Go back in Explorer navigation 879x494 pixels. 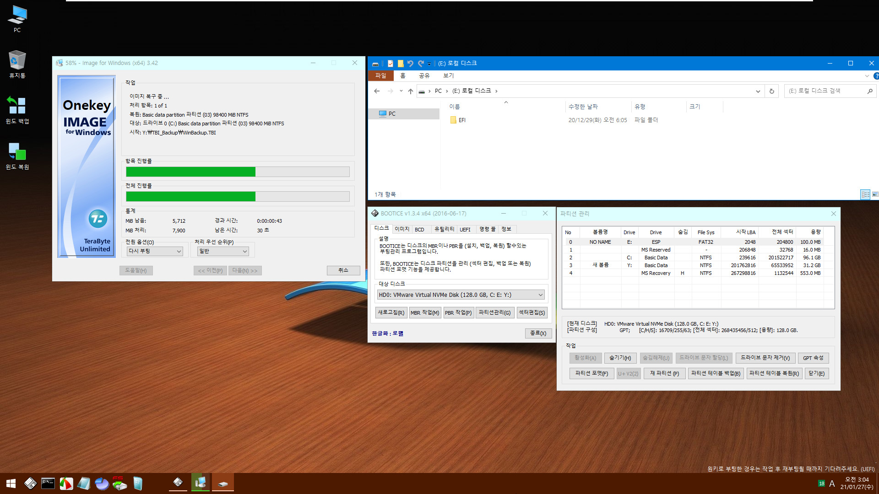click(377, 91)
